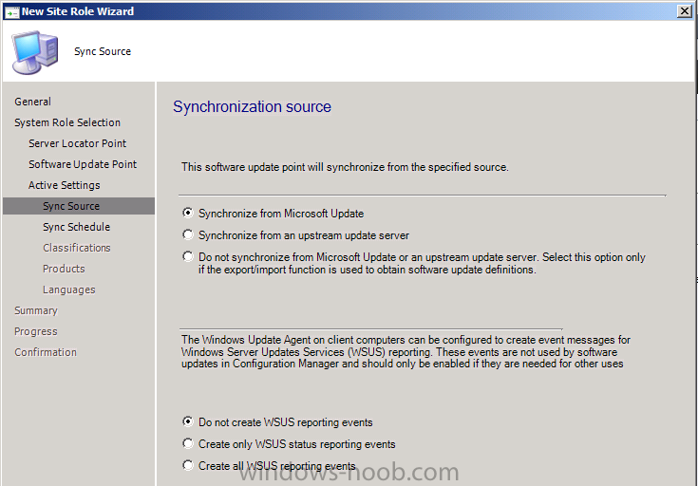The image size is (698, 486).
Task: Click the Windows Update Agent description paragraph
Action: click(x=406, y=351)
